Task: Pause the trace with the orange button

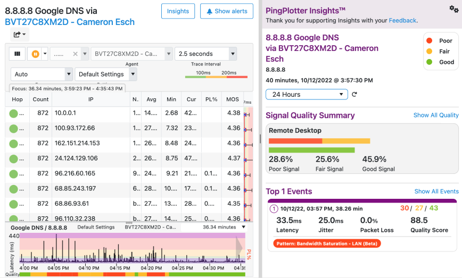Action: pyautogui.click(x=36, y=54)
